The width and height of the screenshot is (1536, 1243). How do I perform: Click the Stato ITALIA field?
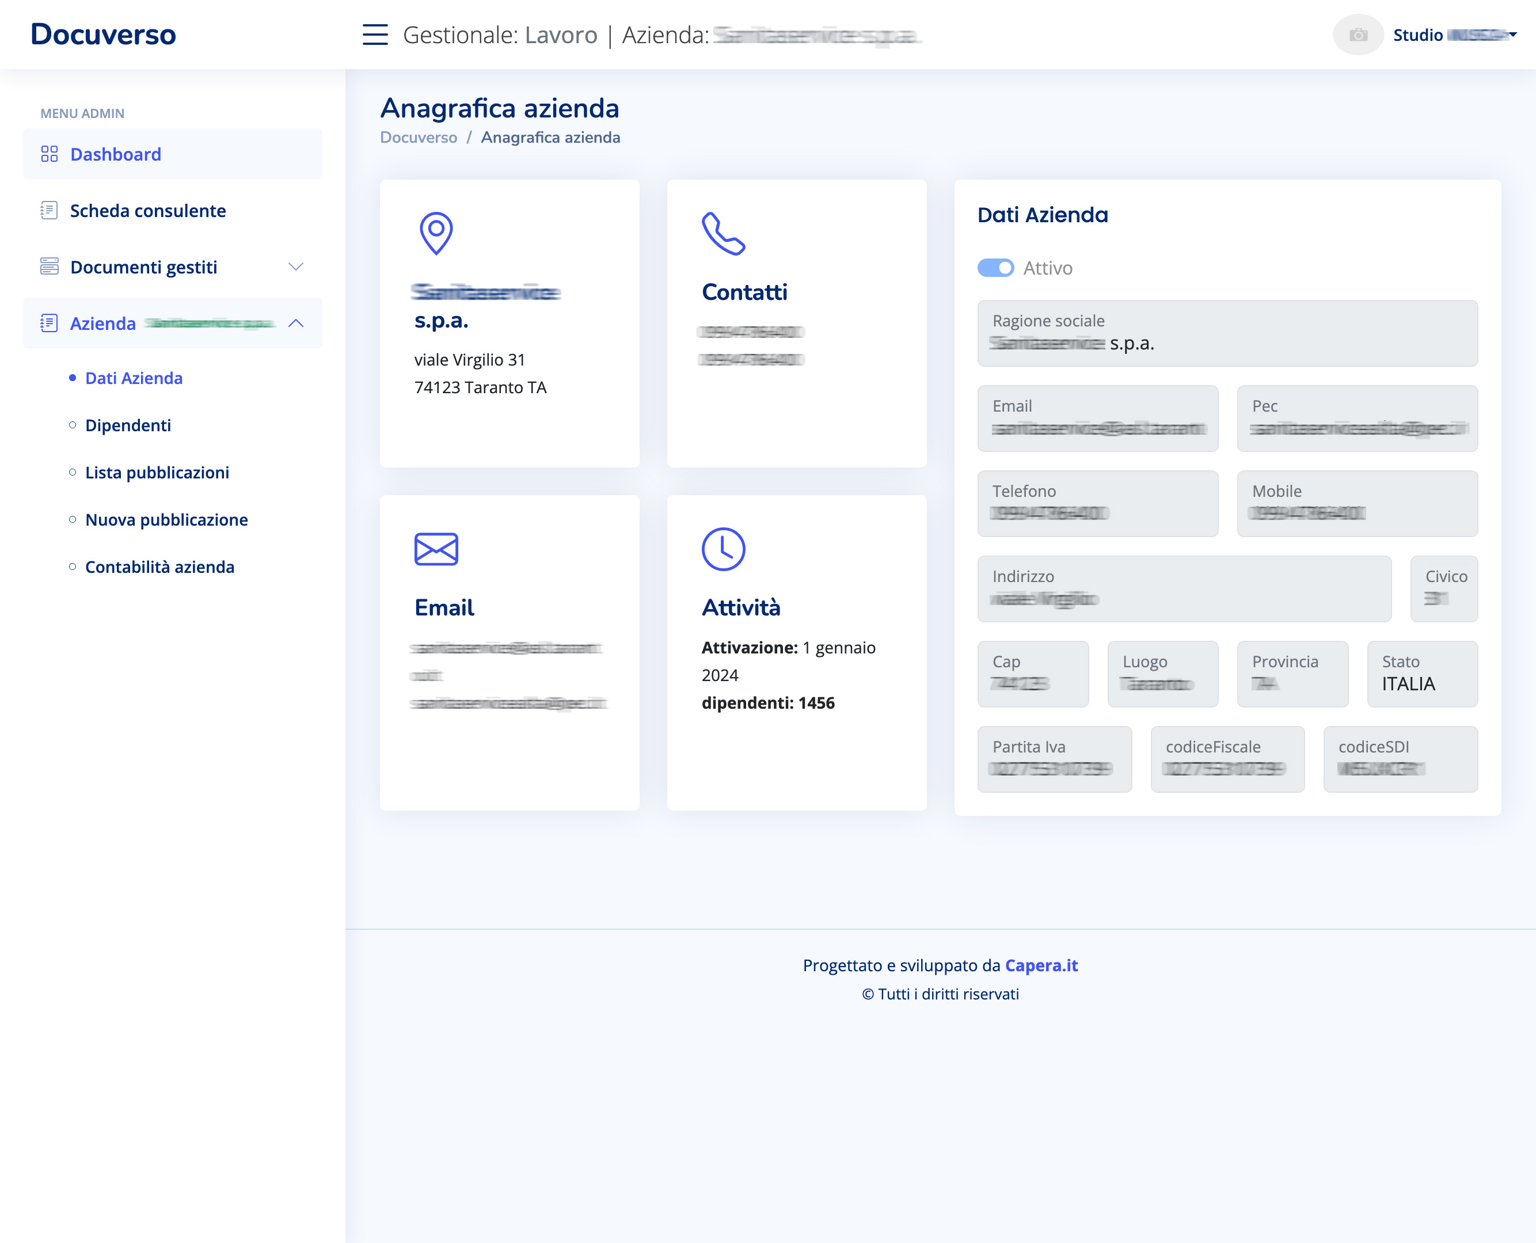click(x=1421, y=675)
